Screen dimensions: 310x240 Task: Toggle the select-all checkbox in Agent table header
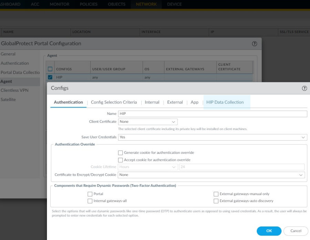pyautogui.click(x=50, y=69)
